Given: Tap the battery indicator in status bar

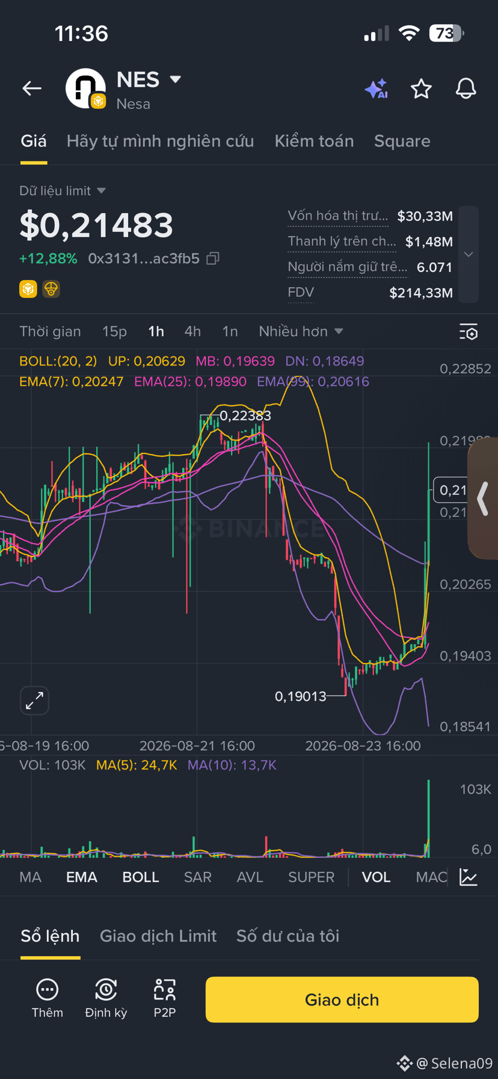Looking at the screenshot, I should coord(446,33).
